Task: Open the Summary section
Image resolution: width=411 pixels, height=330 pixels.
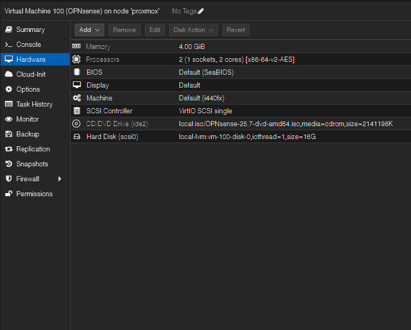Action: click(x=30, y=29)
